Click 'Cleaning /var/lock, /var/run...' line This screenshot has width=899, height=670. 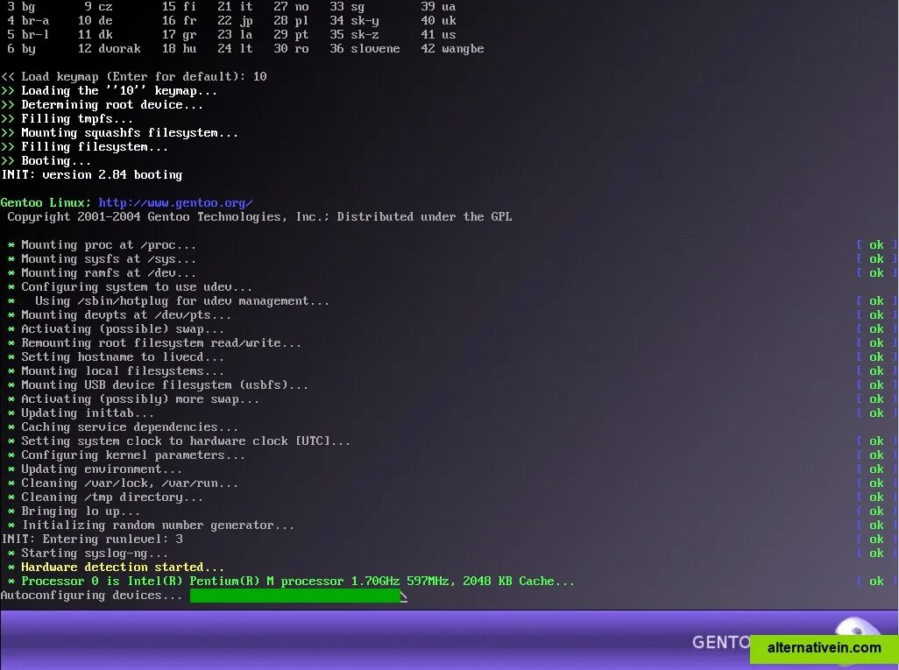pos(123,483)
